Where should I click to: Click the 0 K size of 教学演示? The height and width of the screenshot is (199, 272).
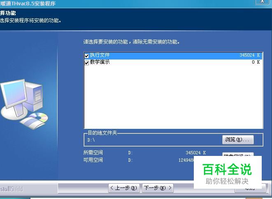pos(256,62)
